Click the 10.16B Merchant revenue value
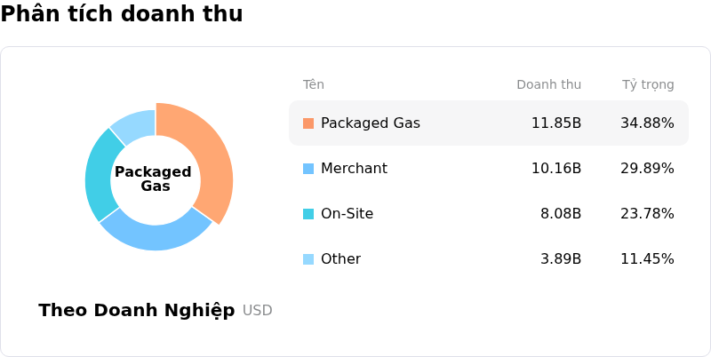The height and width of the screenshot is (357, 711). (x=556, y=169)
